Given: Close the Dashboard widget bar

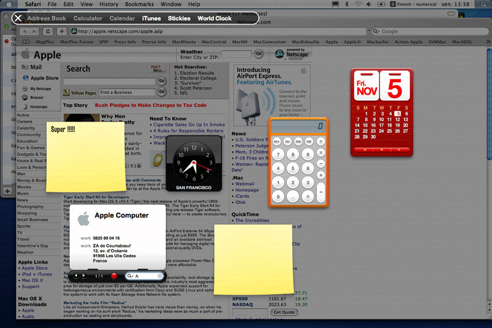Looking at the screenshot, I should pyautogui.click(x=18, y=18).
